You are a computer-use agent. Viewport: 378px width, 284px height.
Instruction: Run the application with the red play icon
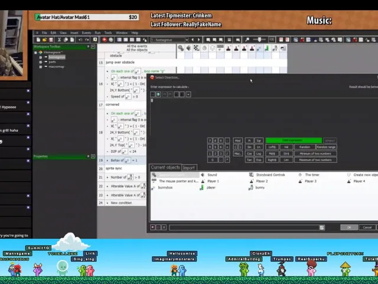(x=105, y=40)
